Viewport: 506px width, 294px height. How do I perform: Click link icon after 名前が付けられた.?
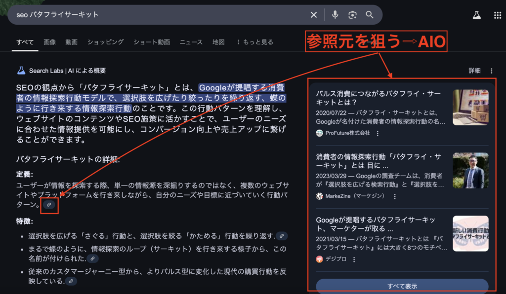(x=92, y=258)
